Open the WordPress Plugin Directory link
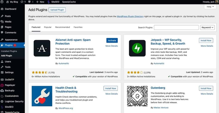This screenshot has height=113, width=219. coord(130,16)
